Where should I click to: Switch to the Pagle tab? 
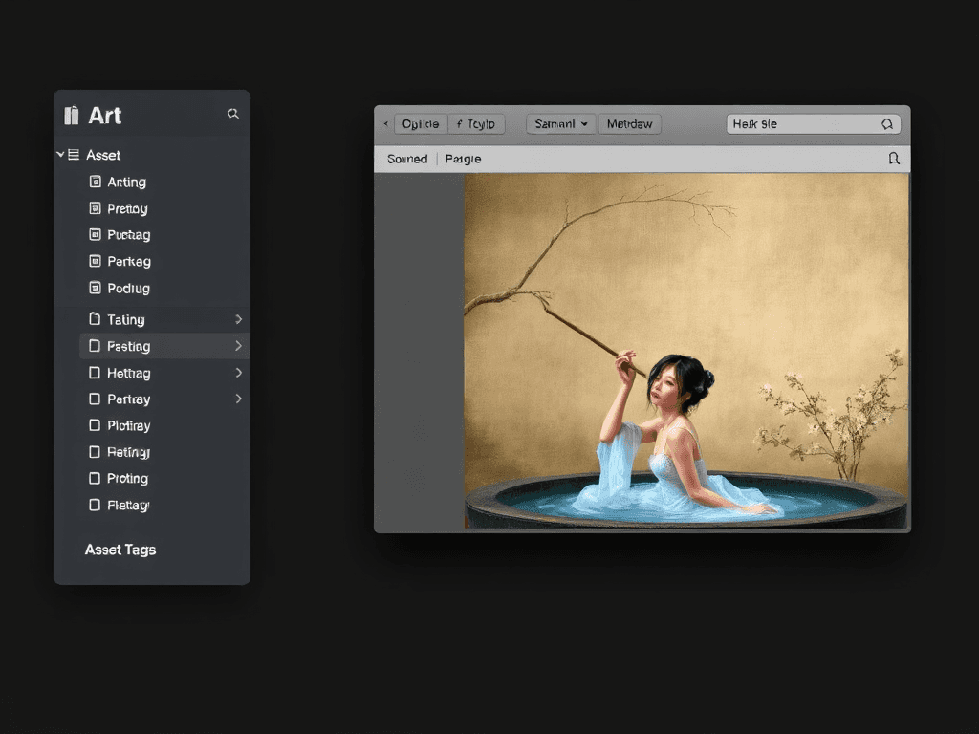pos(464,159)
